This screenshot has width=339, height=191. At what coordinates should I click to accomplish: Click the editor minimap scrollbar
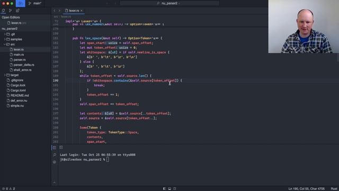(x=337, y=57)
